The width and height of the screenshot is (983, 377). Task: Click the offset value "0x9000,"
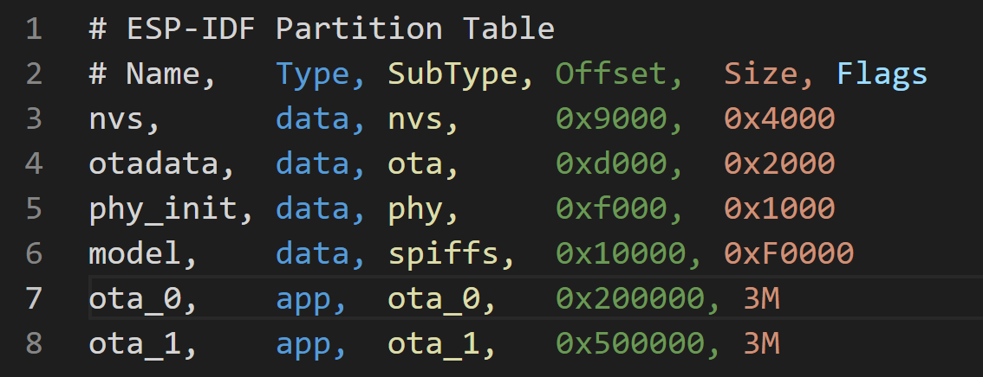(620, 118)
